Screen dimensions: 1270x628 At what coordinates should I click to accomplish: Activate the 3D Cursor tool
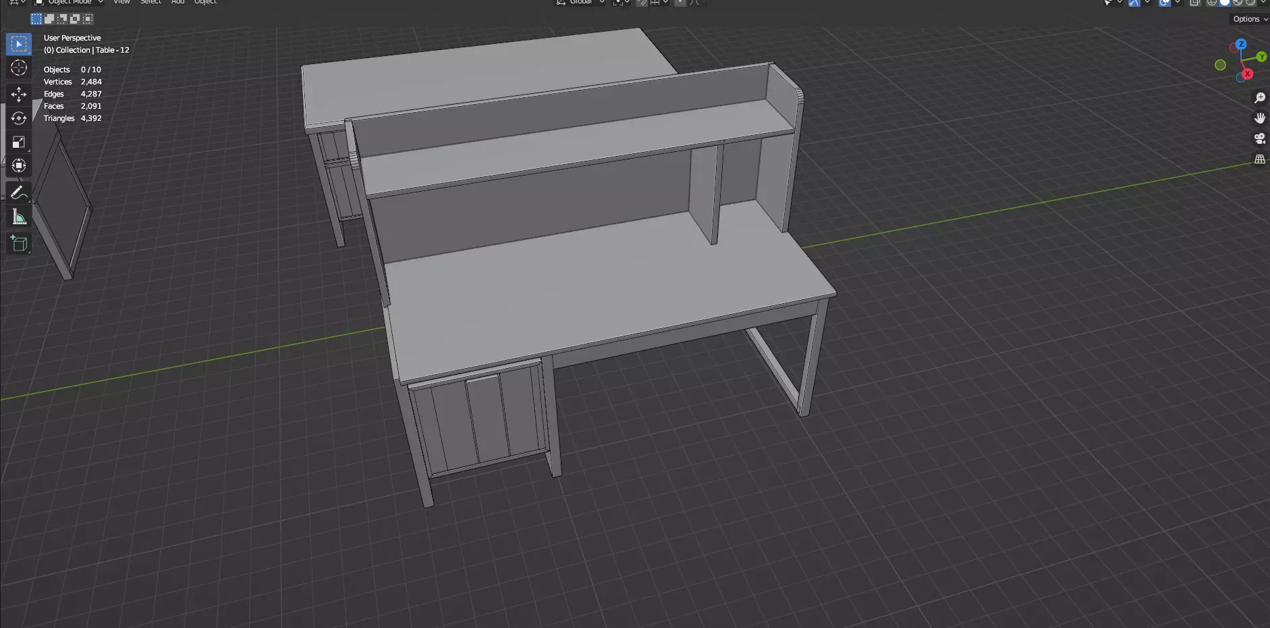pyautogui.click(x=19, y=68)
